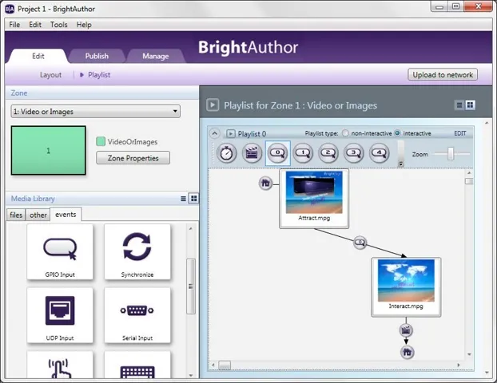Select non-interactive playlist type
497x383 pixels.
[345, 133]
